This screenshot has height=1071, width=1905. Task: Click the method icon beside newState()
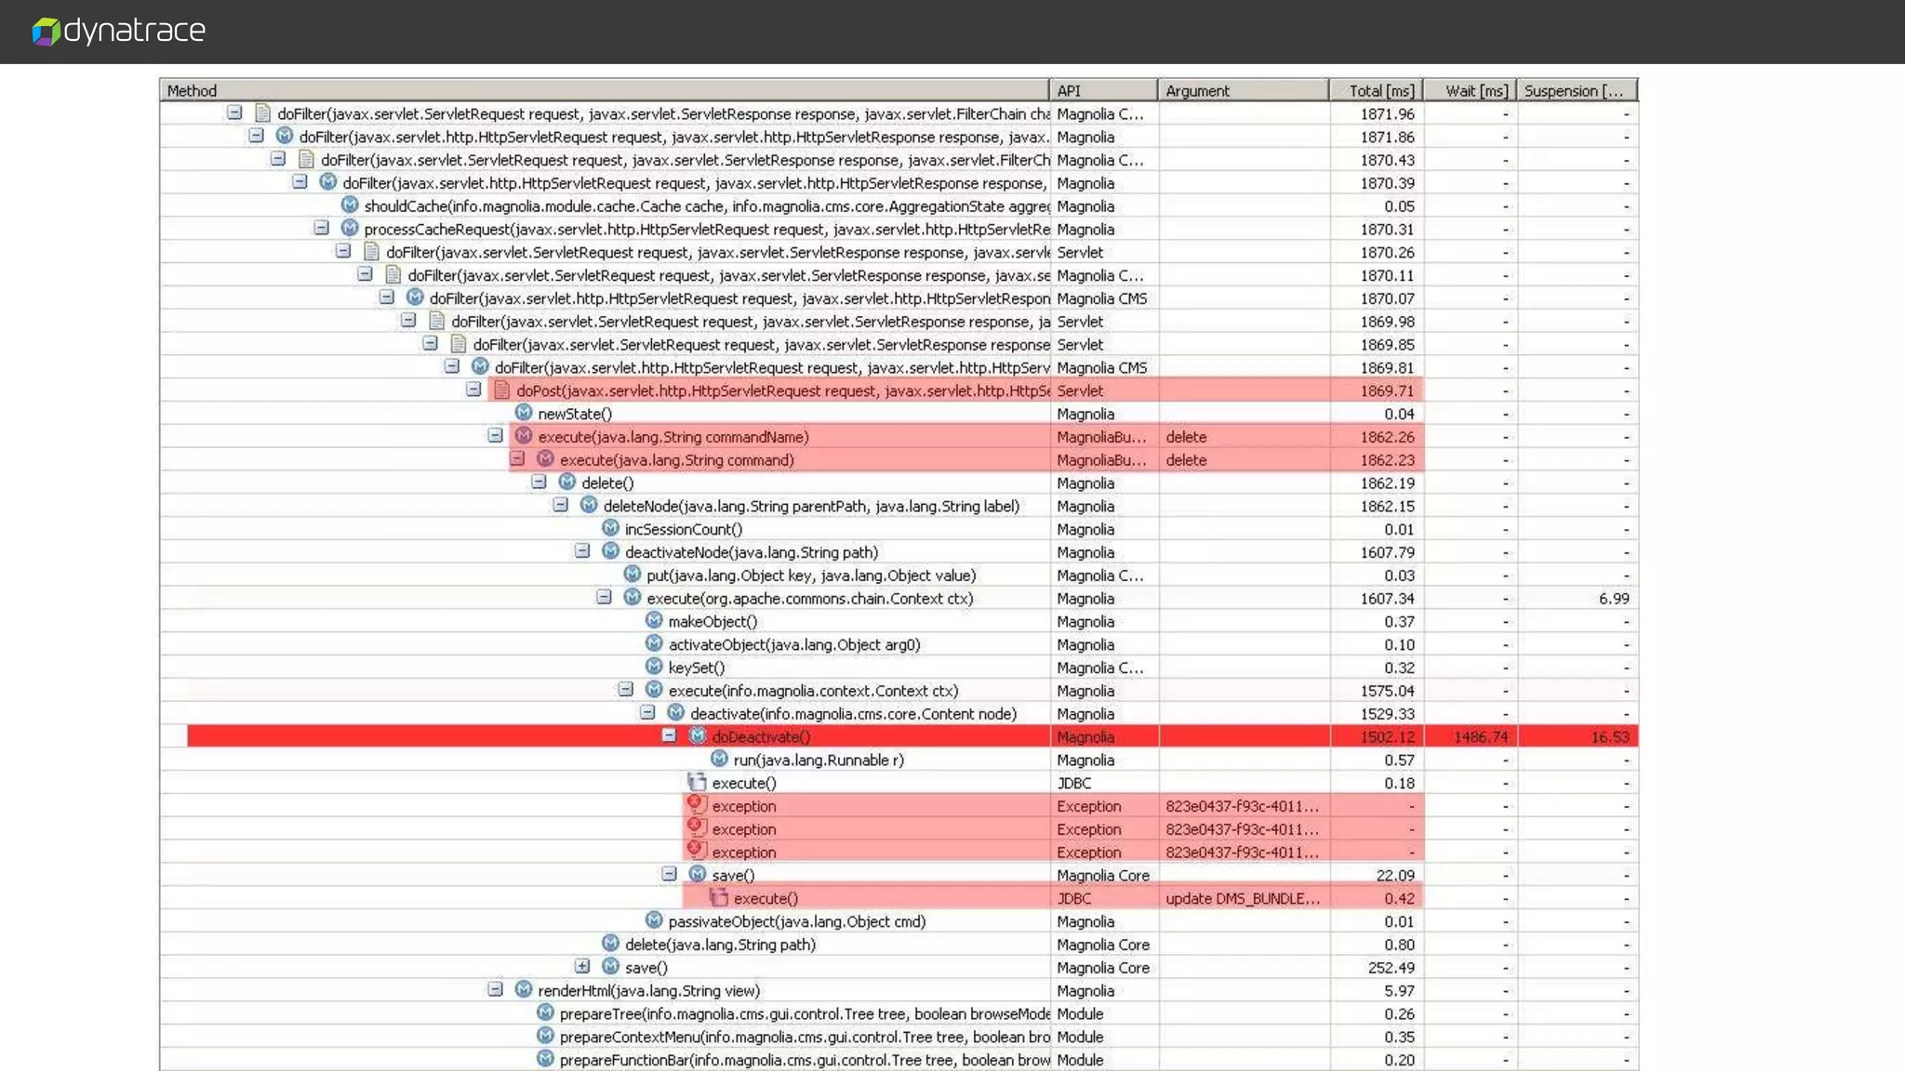tap(524, 413)
